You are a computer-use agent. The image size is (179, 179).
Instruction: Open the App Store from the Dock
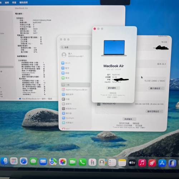point(162,163)
